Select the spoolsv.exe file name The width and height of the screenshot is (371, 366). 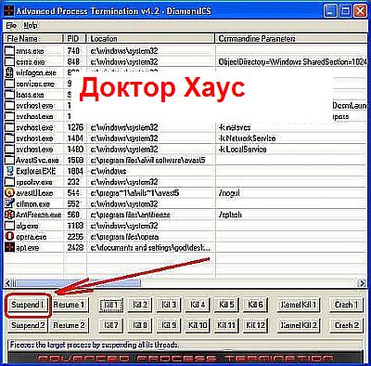(34, 182)
